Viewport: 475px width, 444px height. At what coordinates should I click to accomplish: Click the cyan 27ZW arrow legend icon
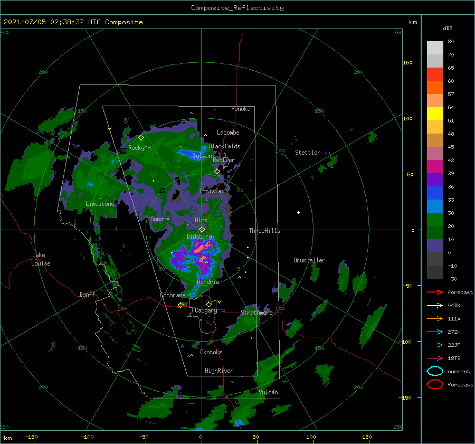point(435,332)
